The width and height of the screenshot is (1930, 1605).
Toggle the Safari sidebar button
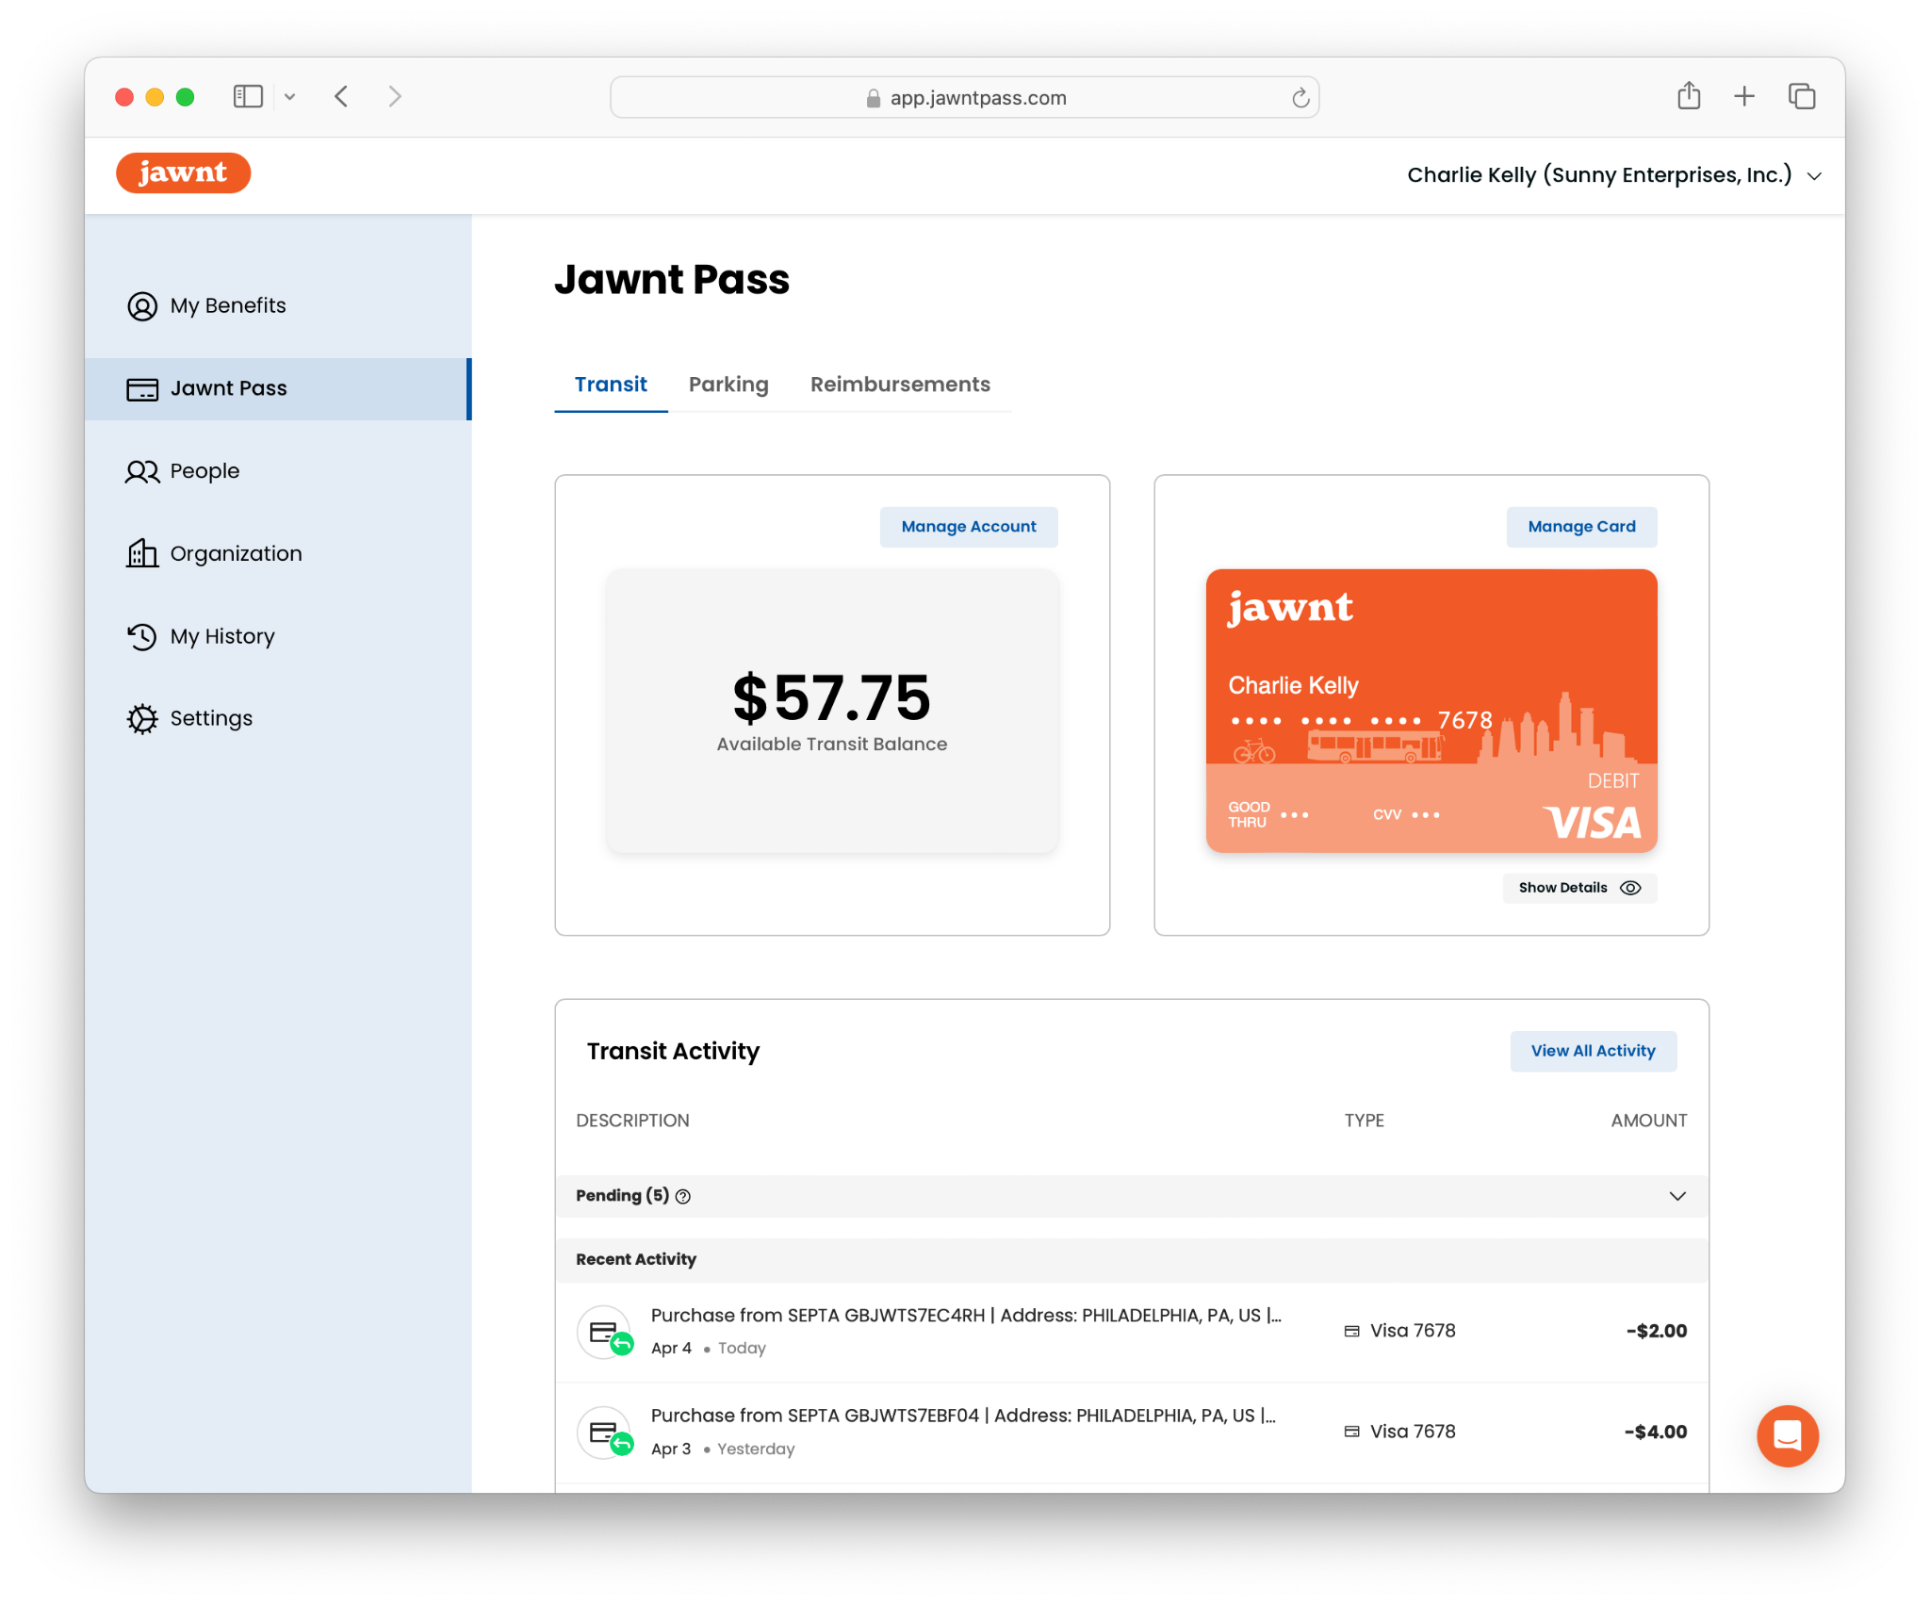(248, 96)
